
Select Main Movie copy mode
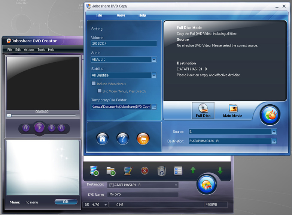[232, 110]
